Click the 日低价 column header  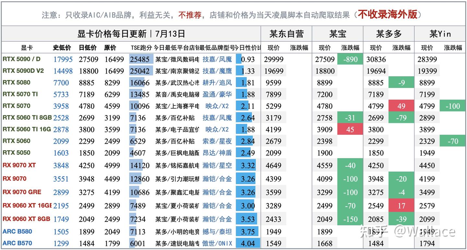88,48
